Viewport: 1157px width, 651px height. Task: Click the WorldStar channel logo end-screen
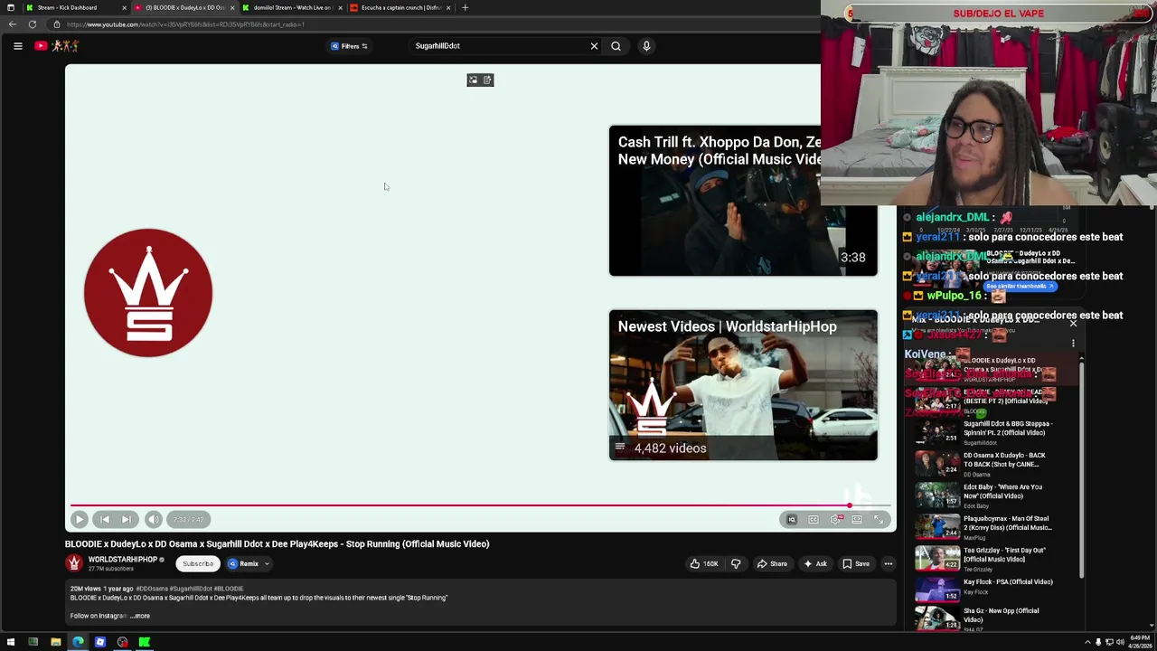(x=148, y=292)
